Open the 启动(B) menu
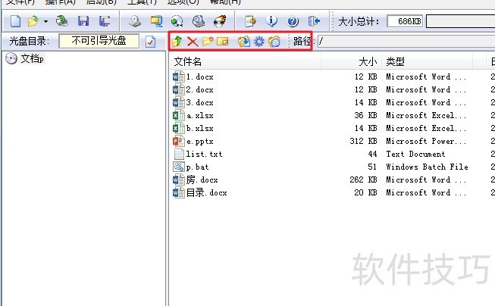 click(101, 2)
